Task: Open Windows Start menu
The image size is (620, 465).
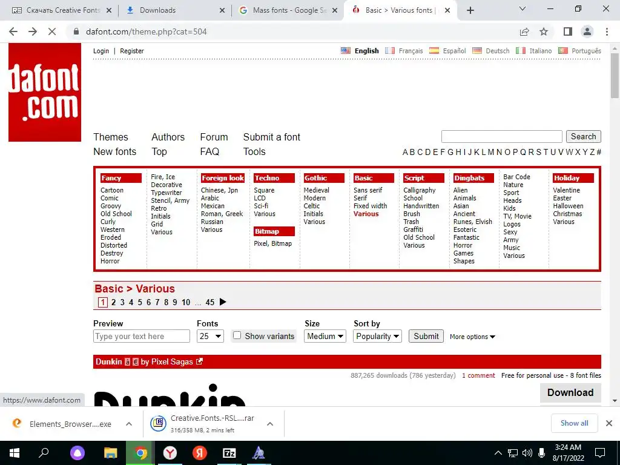Action: pos(15,453)
